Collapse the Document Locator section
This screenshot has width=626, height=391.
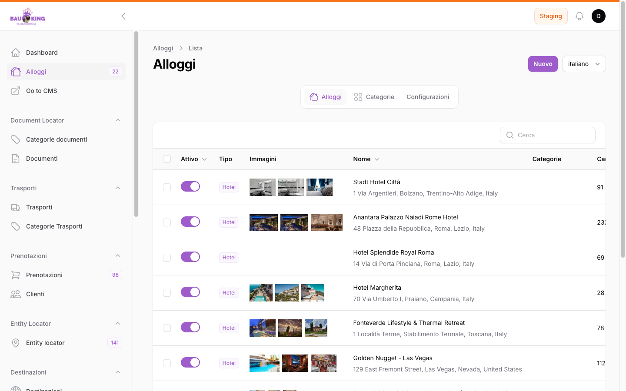pos(118,120)
